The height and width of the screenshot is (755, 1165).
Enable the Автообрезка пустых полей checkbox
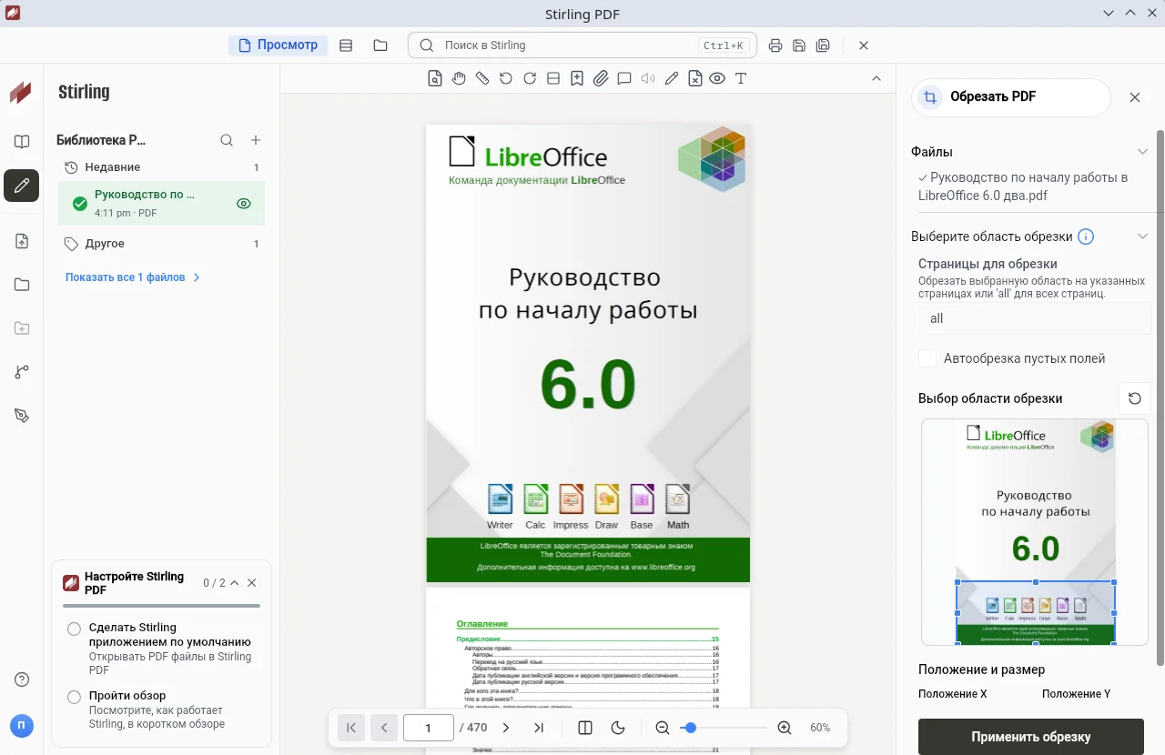click(927, 358)
